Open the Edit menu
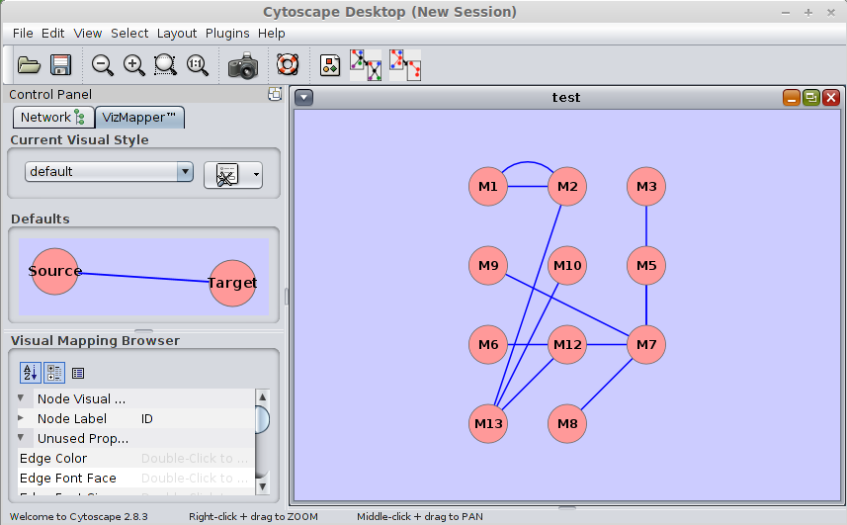This screenshot has width=847, height=525. click(x=53, y=34)
